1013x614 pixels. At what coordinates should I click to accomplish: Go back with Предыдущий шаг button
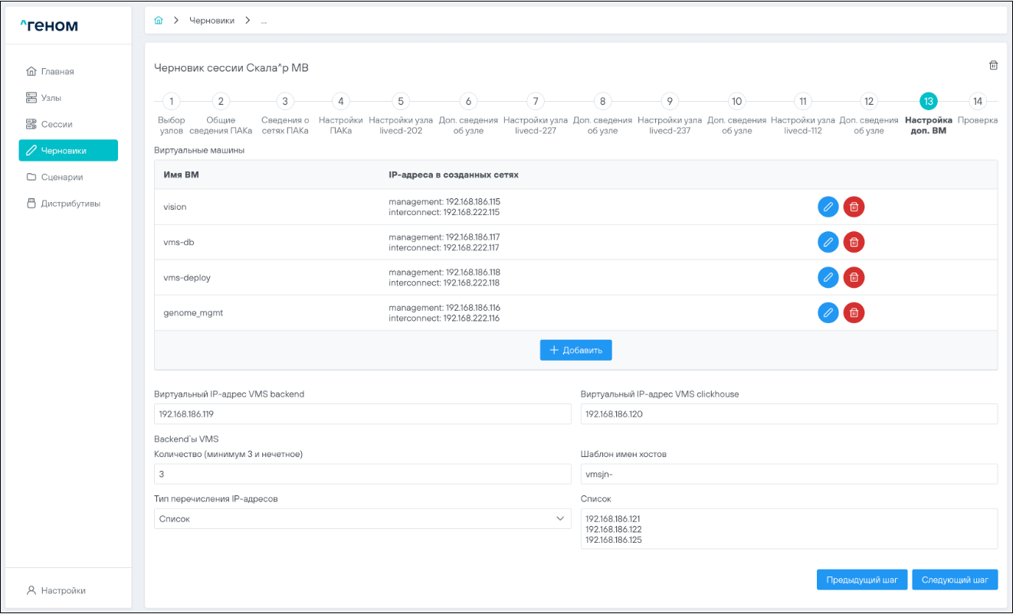pos(861,580)
